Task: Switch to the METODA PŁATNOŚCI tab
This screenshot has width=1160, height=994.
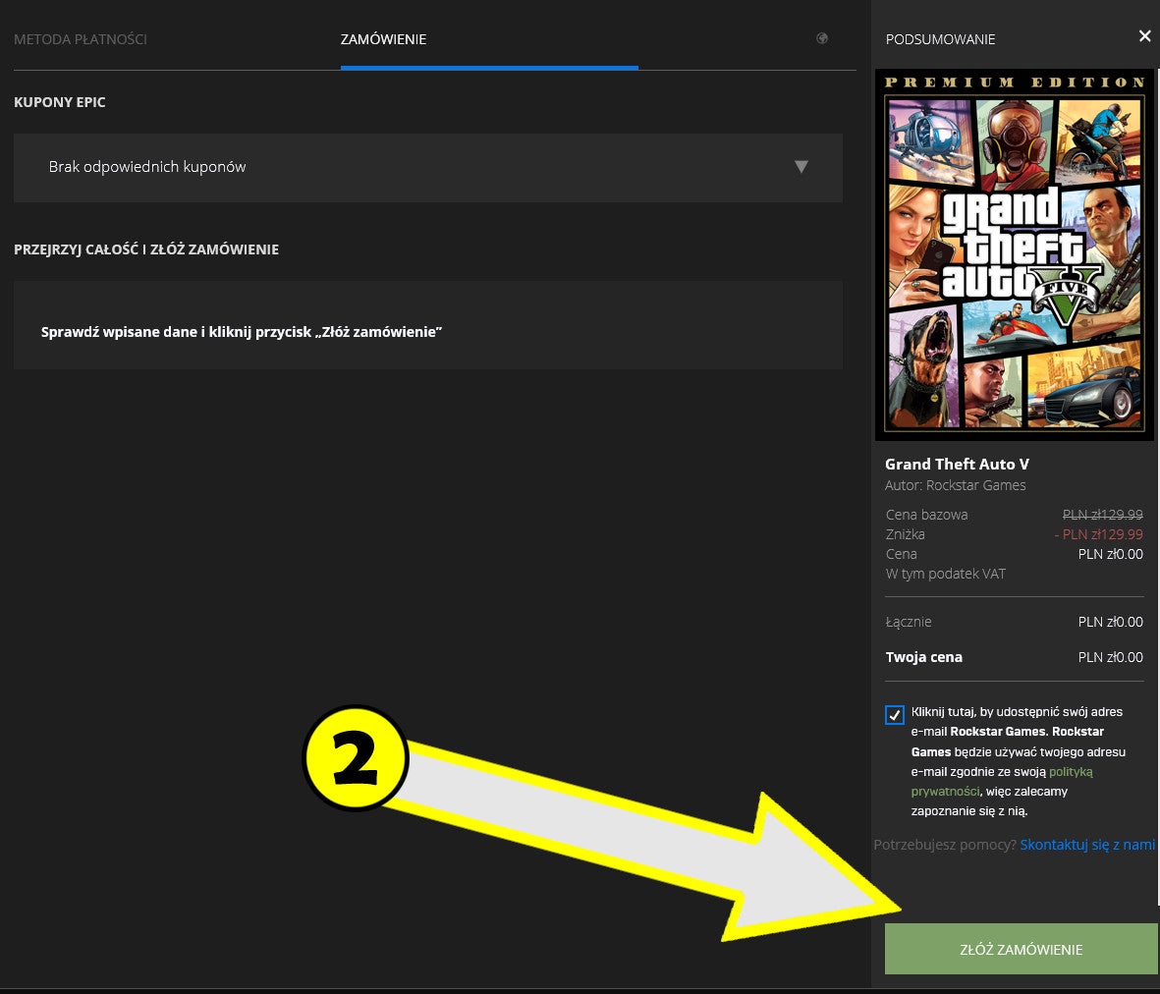Action: point(81,39)
